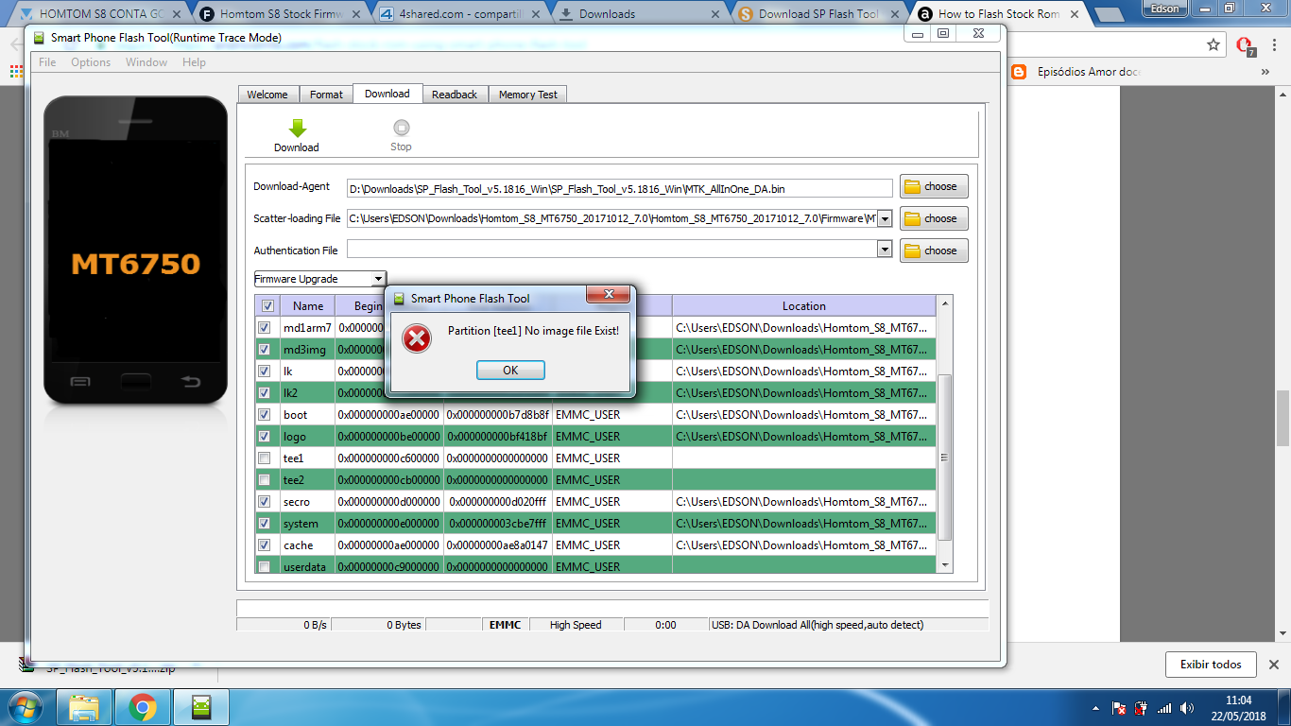Click the Edson profile button in Chrome

coord(1164,9)
